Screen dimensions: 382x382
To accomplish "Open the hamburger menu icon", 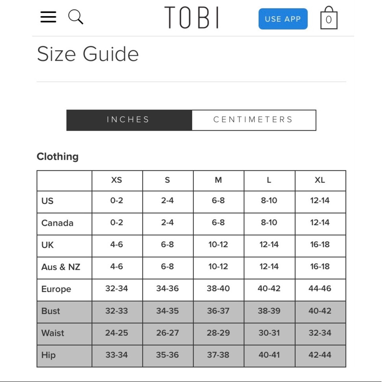I will pyautogui.click(x=48, y=17).
